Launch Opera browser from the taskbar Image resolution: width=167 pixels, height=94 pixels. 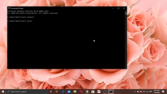81,92
